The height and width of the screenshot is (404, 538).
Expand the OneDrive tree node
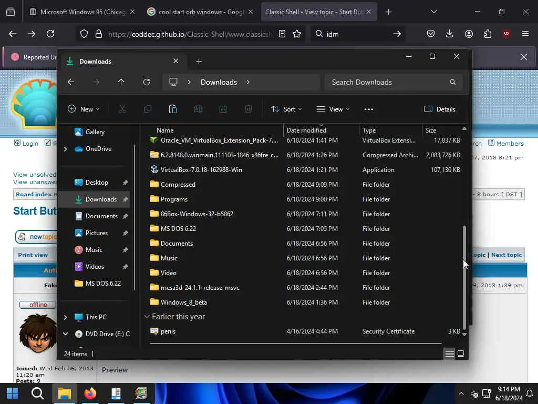65,149
